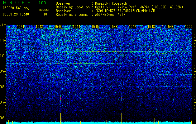
Task: Click the 0.6 kHz axis label
Action: click(x=2, y=118)
